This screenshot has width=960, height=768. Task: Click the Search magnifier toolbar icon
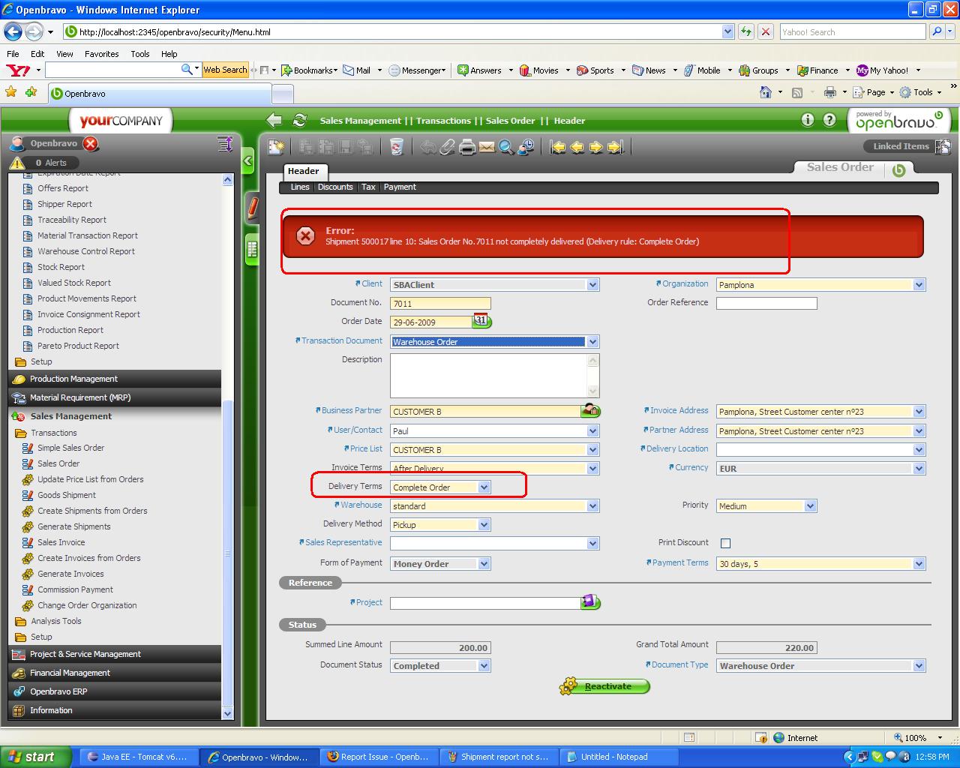coord(506,147)
